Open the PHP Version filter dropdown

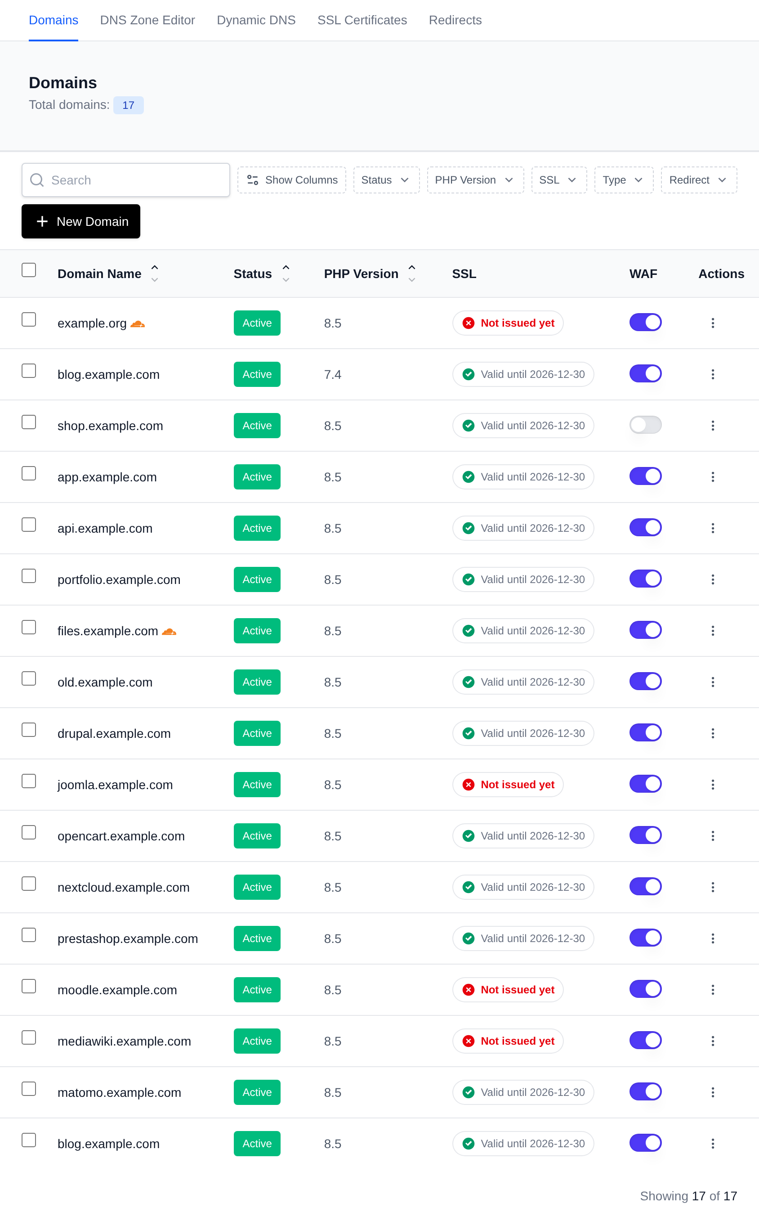pyautogui.click(x=475, y=180)
